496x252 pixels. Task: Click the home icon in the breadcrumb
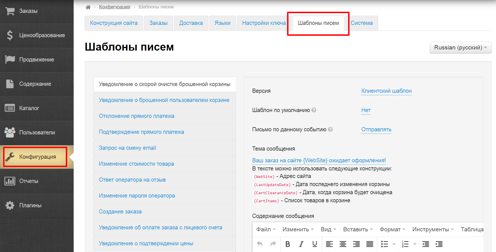88,6
